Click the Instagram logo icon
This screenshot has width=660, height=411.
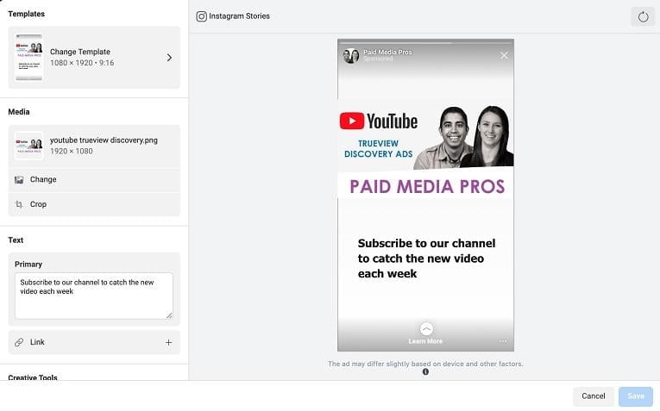point(202,16)
